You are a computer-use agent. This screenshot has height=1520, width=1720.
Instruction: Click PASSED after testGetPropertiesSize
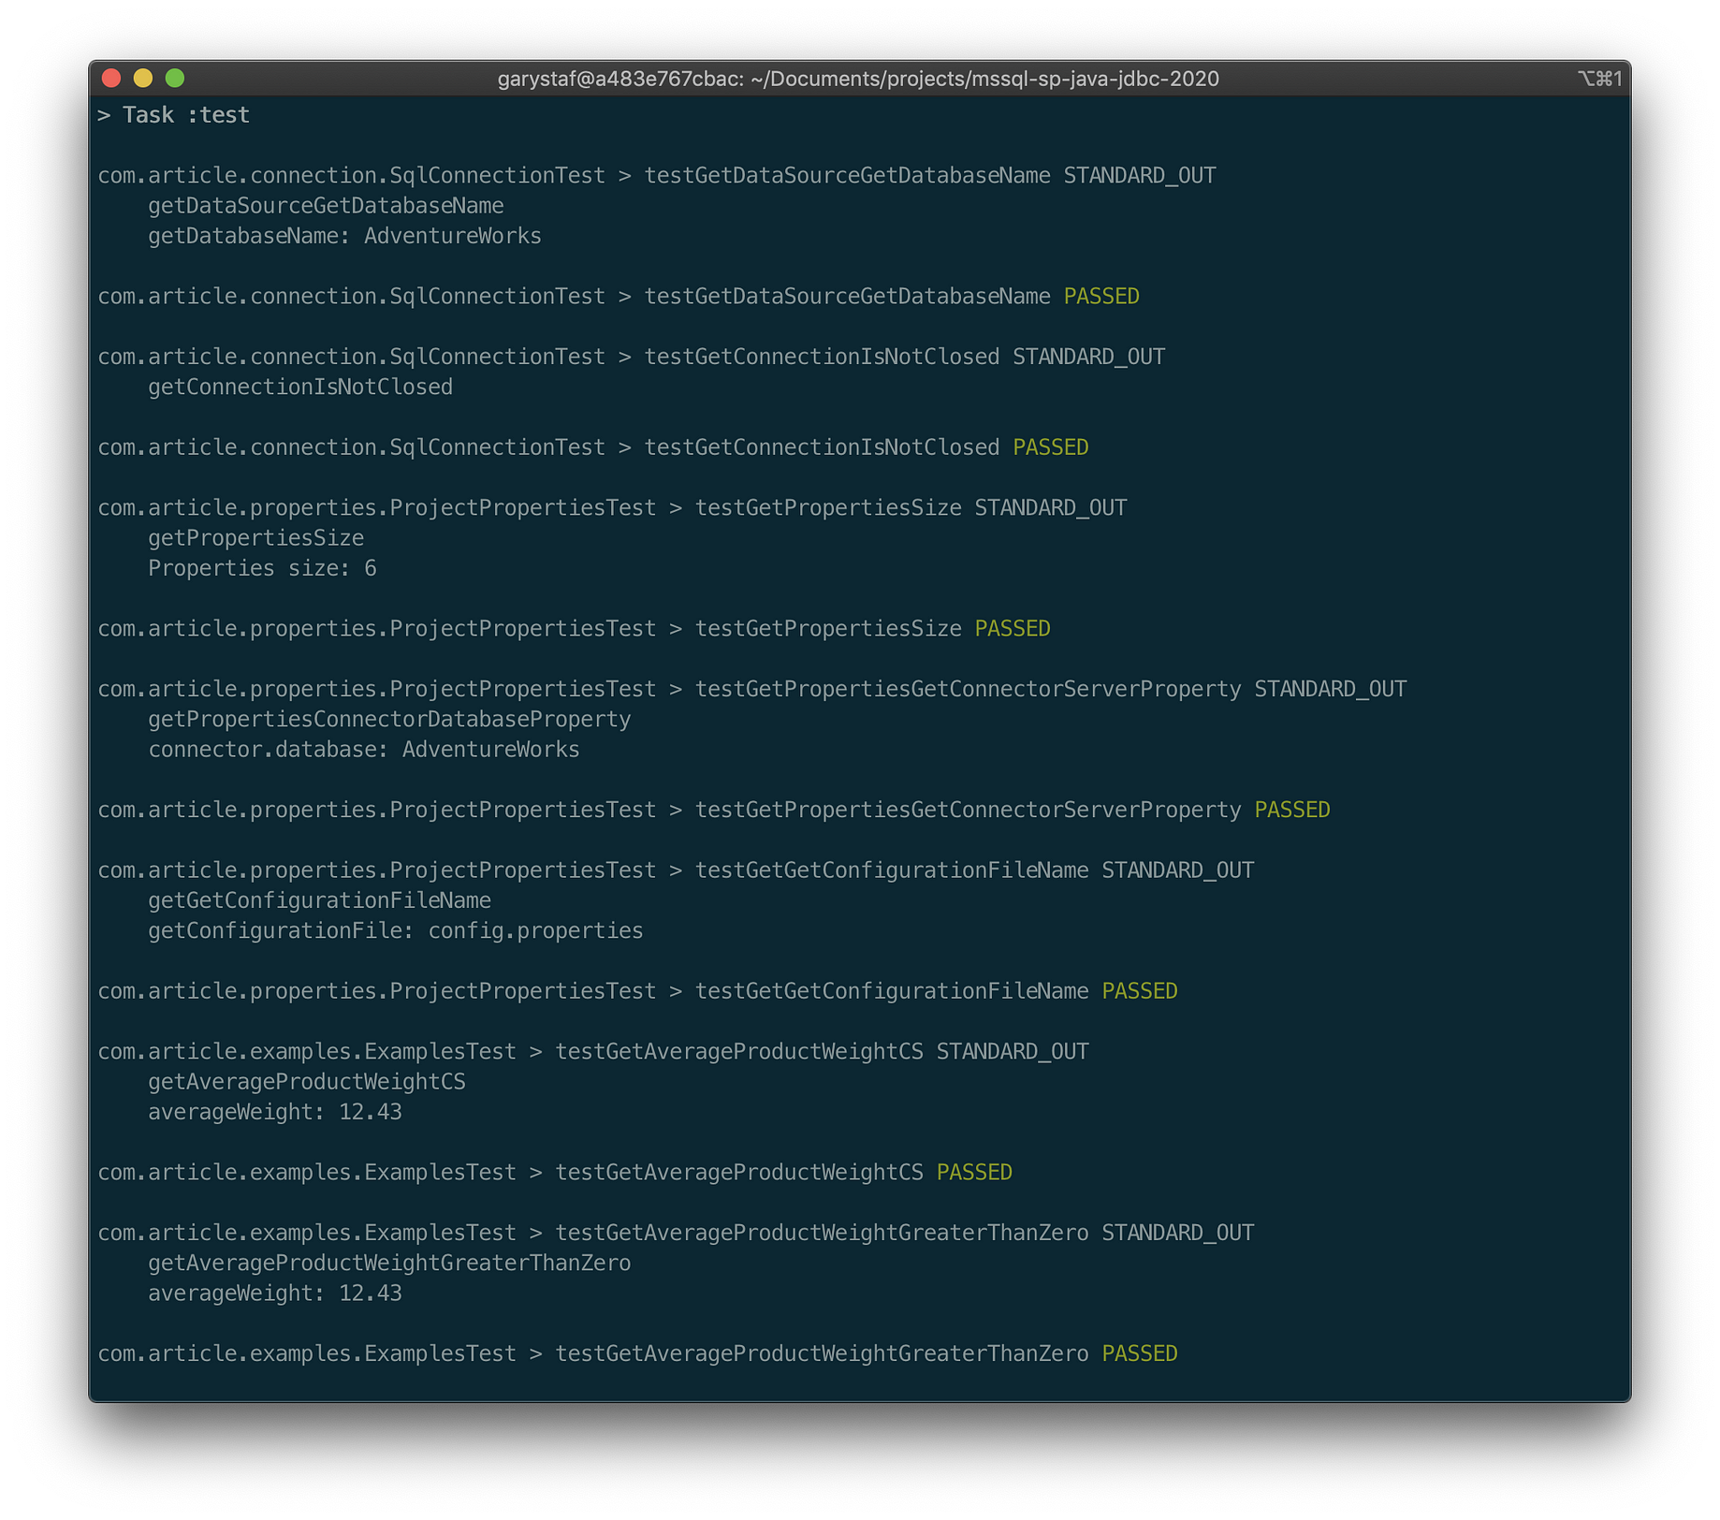1013,629
